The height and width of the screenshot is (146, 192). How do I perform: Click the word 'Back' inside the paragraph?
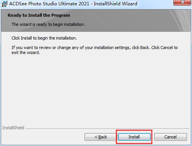tap(144, 48)
